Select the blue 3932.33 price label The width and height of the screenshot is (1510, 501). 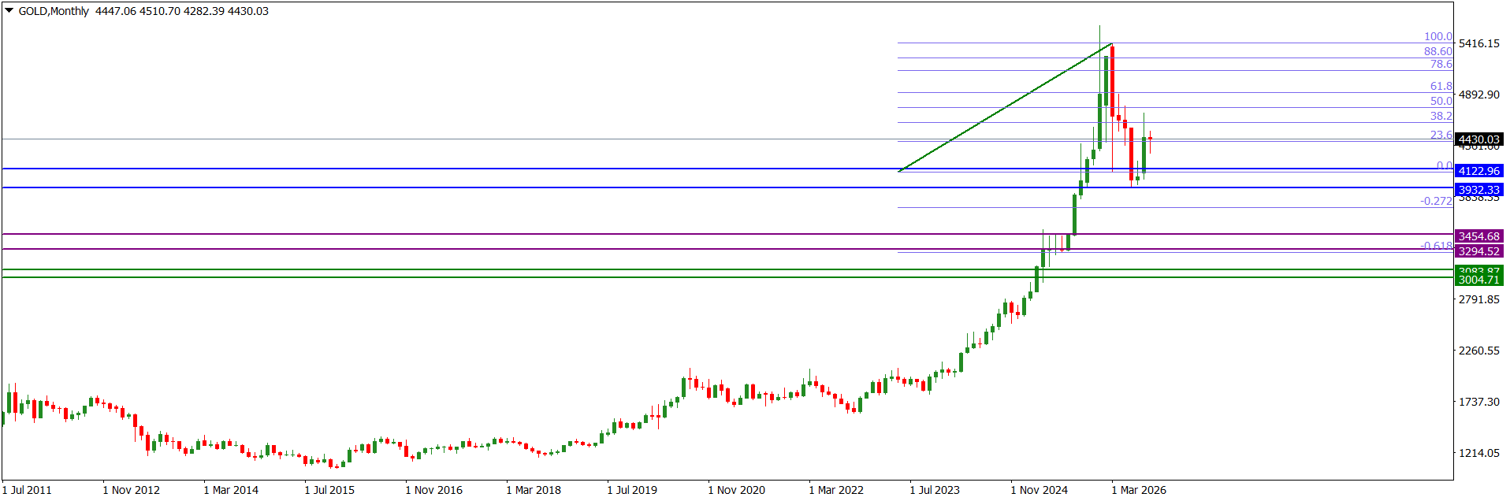tap(1478, 190)
